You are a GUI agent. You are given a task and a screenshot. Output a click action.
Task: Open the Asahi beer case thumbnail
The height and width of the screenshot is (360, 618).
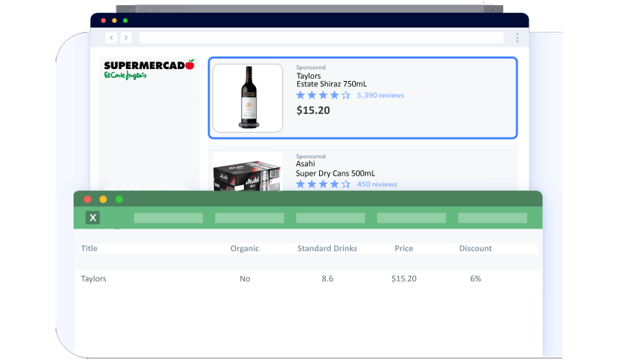tap(248, 172)
